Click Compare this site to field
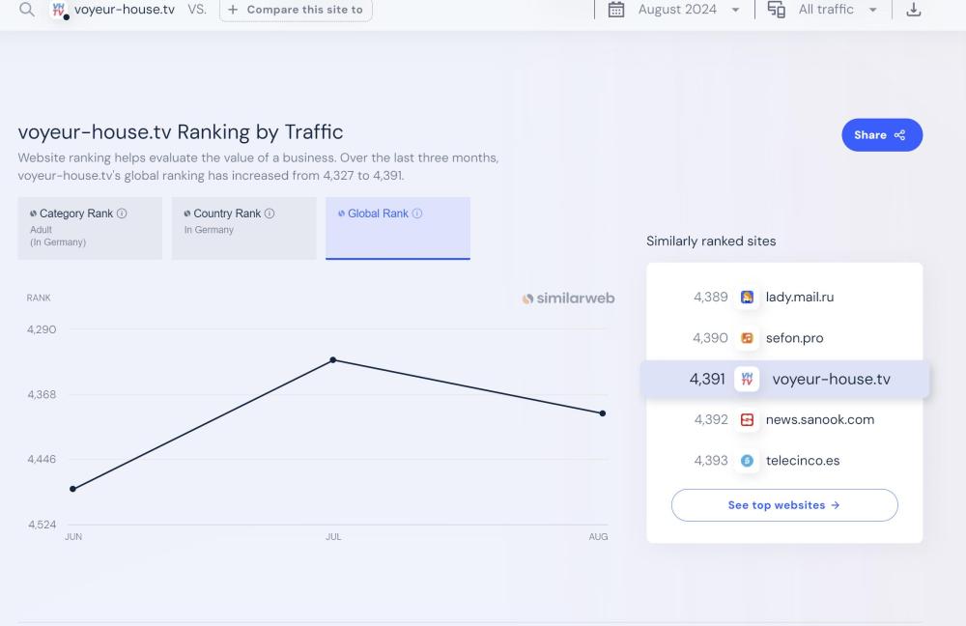 click(x=296, y=10)
